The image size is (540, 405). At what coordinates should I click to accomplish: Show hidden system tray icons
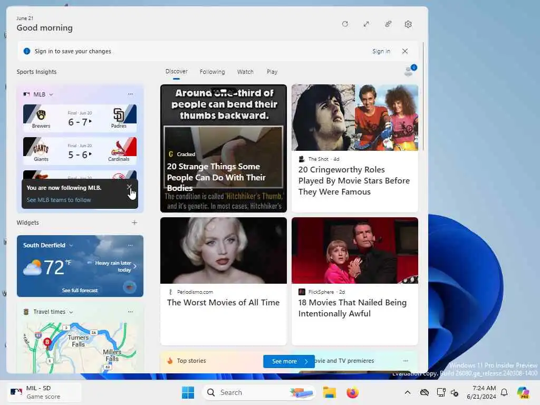click(408, 392)
